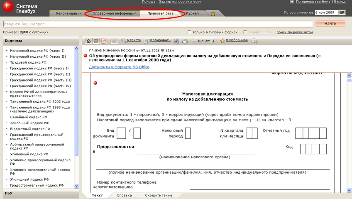Open Налоговый кодекс РФ (часть I)

click(37, 51)
